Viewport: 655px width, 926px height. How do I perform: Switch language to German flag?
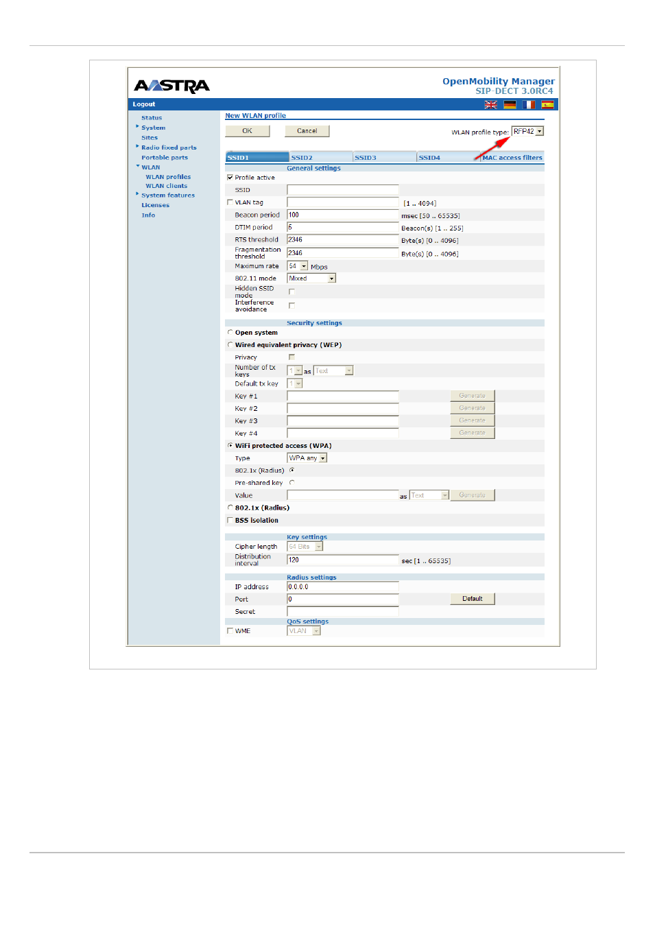[510, 105]
